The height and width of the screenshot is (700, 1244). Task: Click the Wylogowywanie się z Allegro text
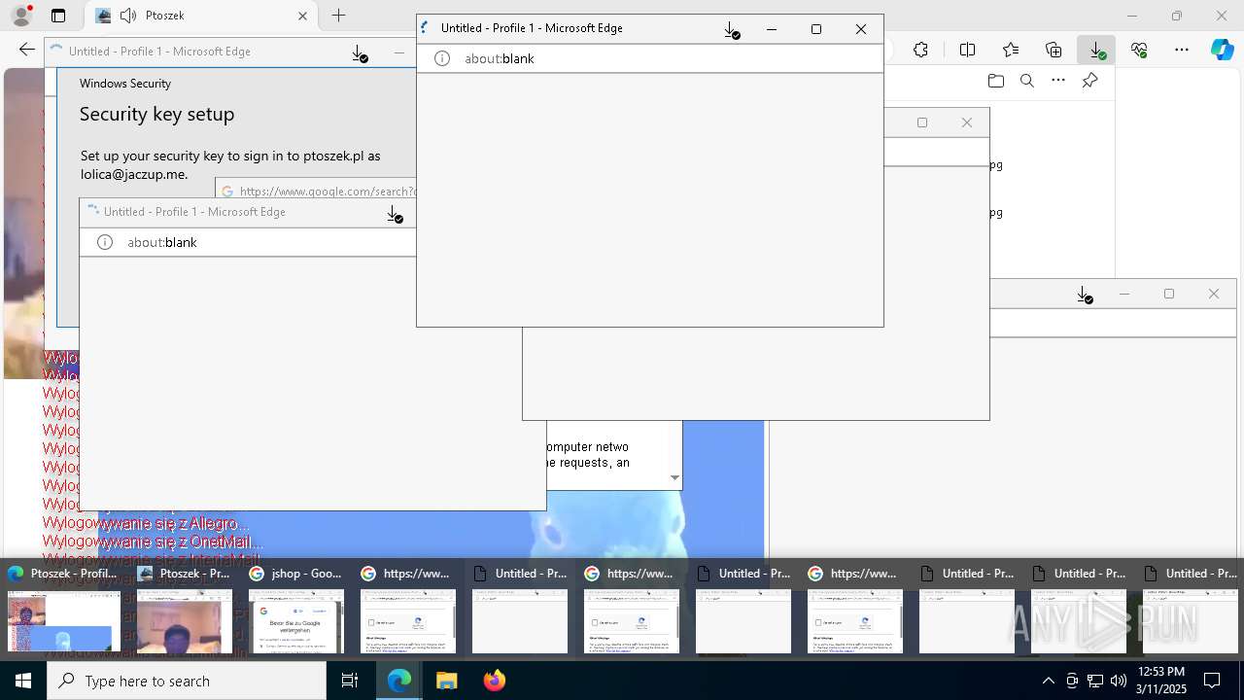coord(144,523)
